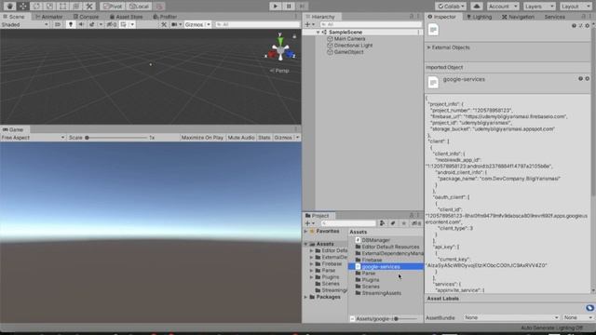Open Scene camera settings icon

[174, 24]
